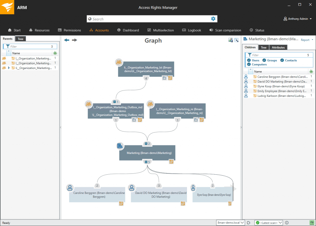Open the Logbook view
316x226 pixels.
pyautogui.click(x=192, y=30)
